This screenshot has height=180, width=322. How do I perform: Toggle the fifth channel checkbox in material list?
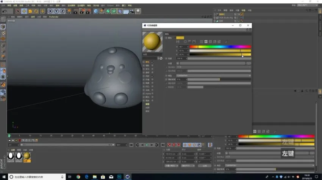point(152,76)
